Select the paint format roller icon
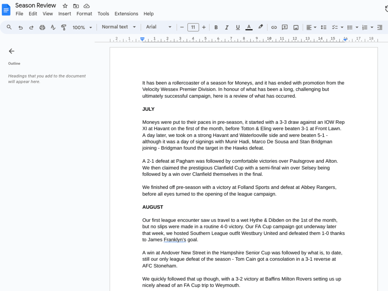Screen dimensions: 388x291 click(x=64, y=27)
